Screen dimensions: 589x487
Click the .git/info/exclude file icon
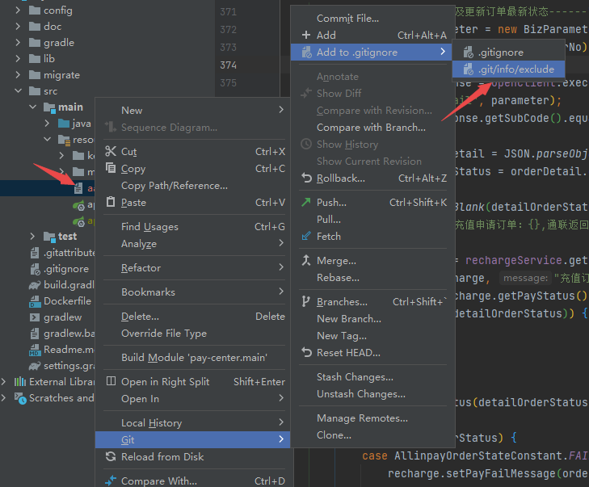[x=468, y=69]
